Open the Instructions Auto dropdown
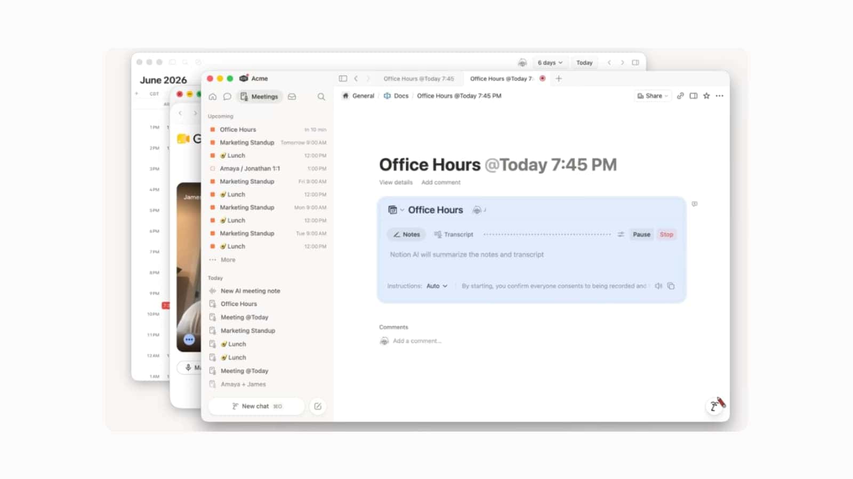The width and height of the screenshot is (853, 479). click(437, 286)
